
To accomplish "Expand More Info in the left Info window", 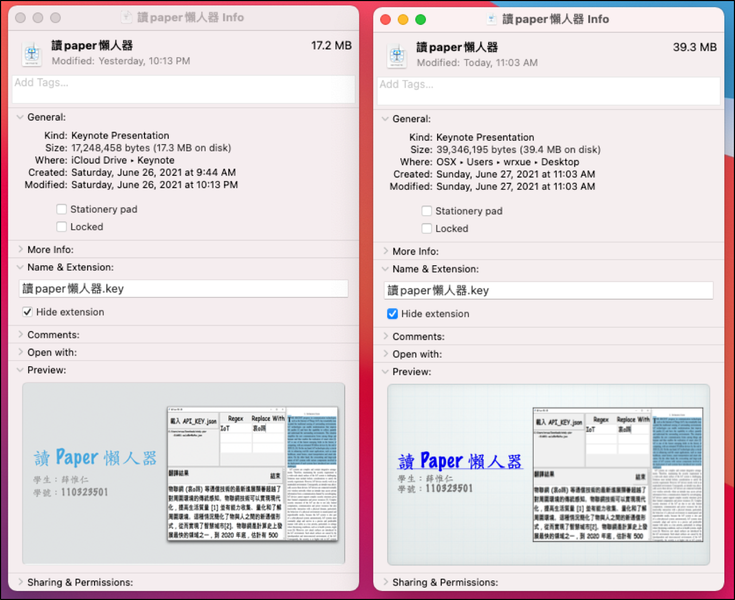I will click(x=20, y=249).
